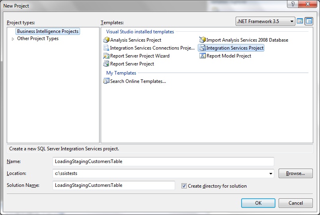Image resolution: width=320 pixels, height=215 pixels.
Task: Click the Integration Services Project label text
Action: tap(235, 48)
